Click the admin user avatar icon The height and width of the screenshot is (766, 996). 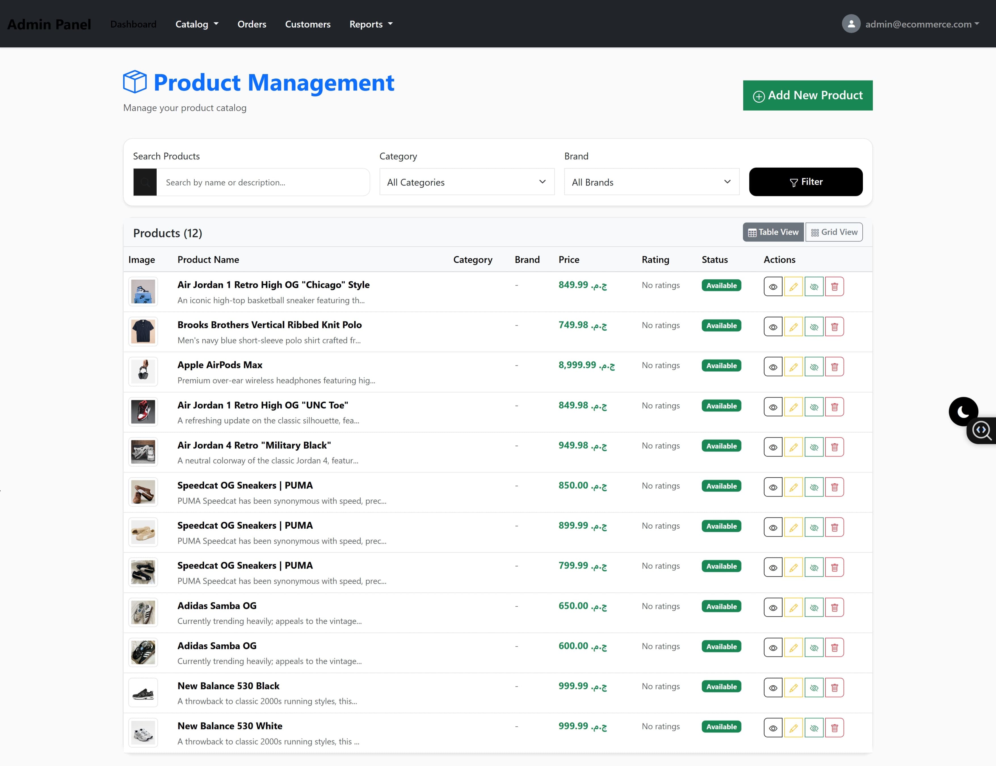pyautogui.click(x=851, y=24)
